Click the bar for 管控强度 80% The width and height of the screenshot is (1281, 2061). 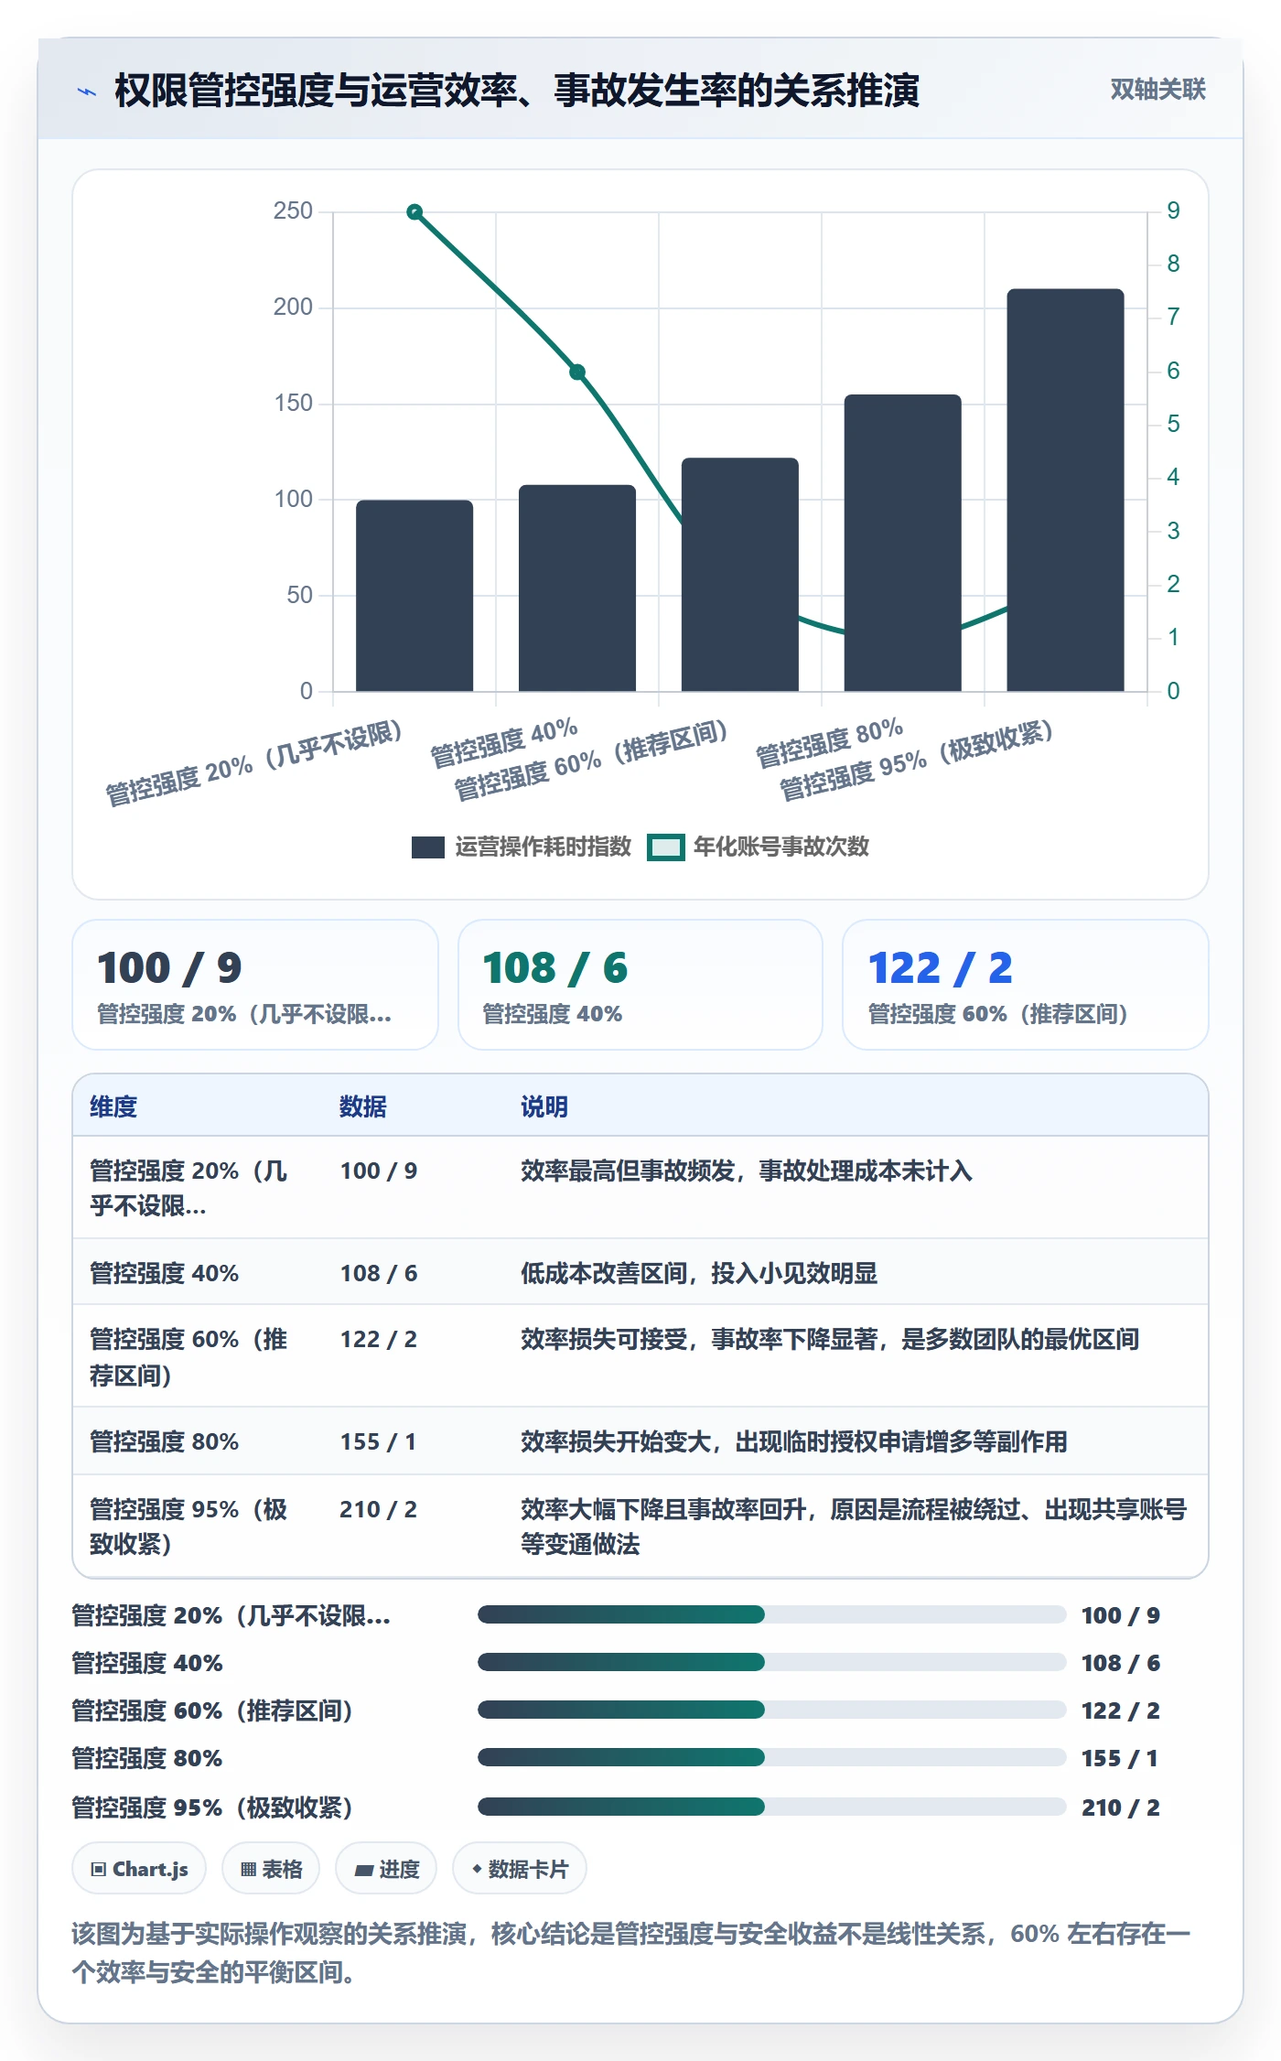click(x=902, y=543)
